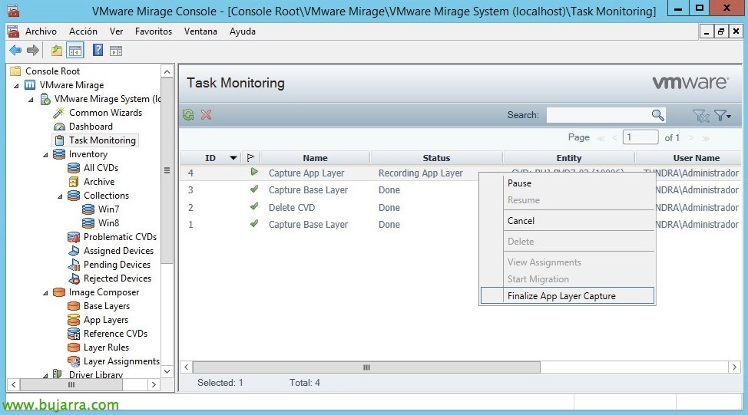Image resolution: width=748 pixels, height=415 pixels.
Task: Click the Problematic CVDs icon
Action: click(74, 237)
